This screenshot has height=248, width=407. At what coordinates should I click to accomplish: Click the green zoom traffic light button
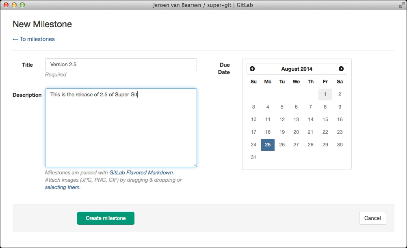point(22,5)
